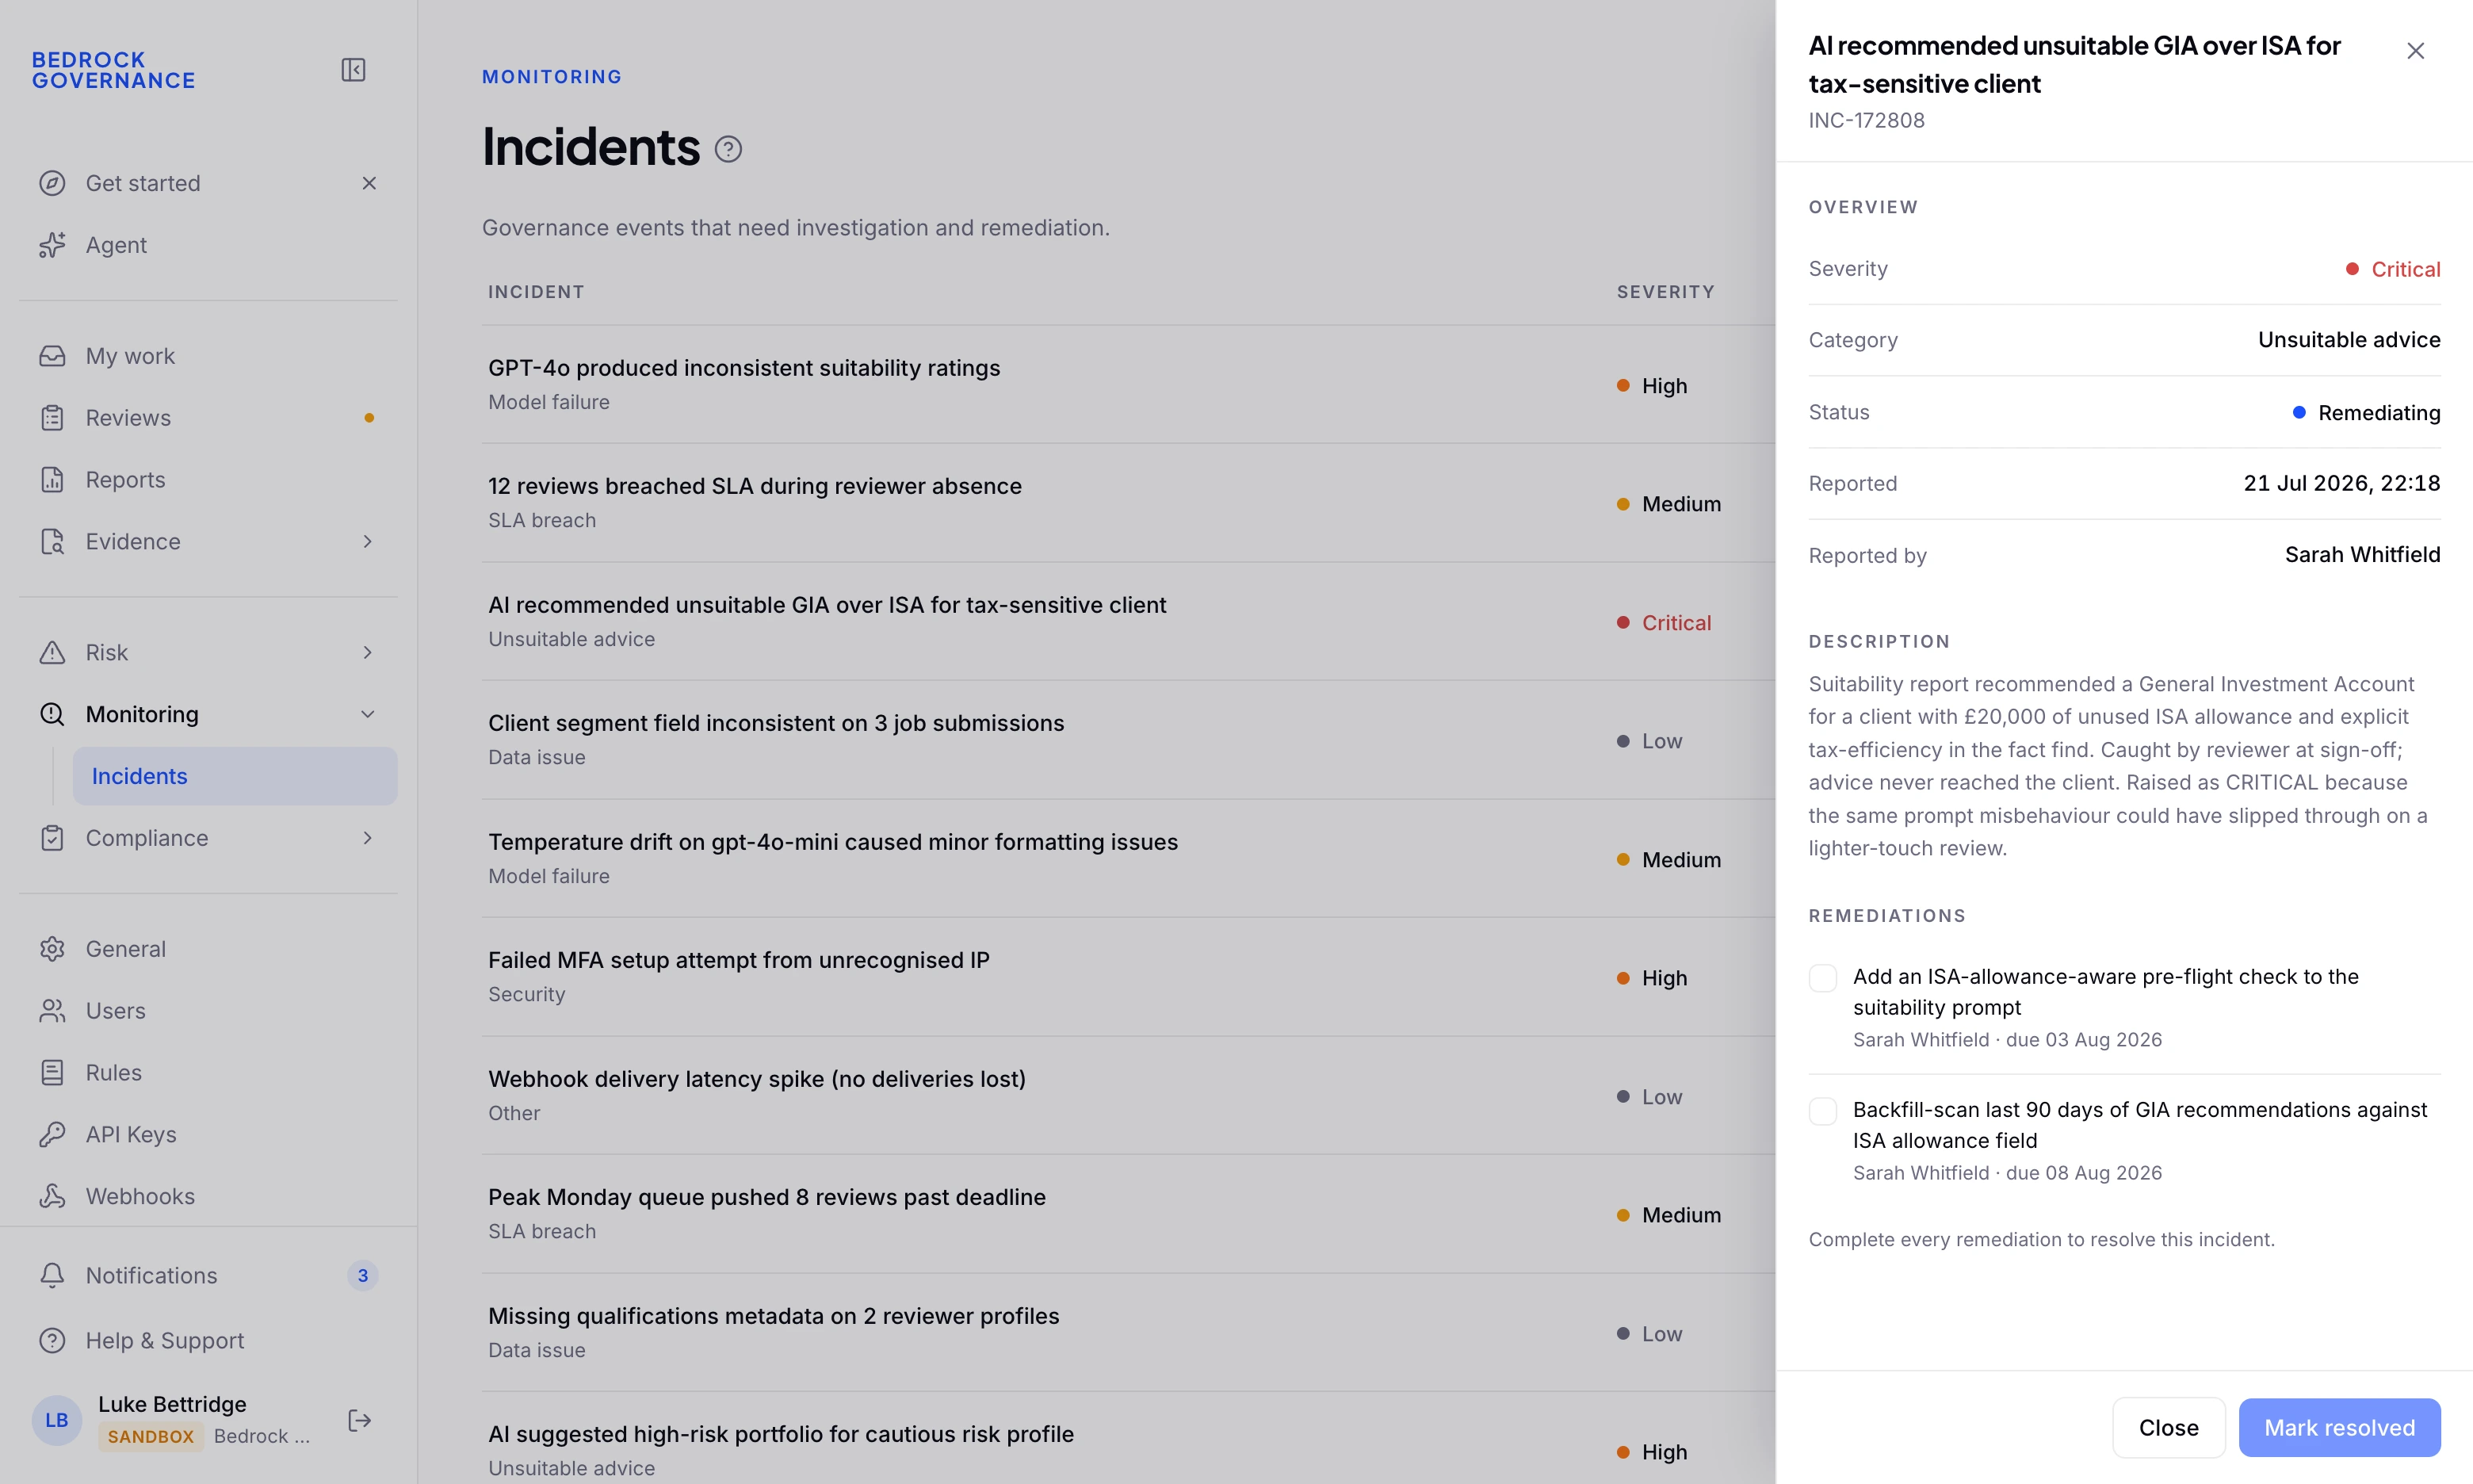
Task: Check the ISA-allowance-aware pre-flight check remediation
Action: pos(1822,978)
